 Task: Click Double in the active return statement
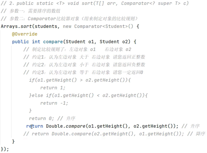pos(54,126)
